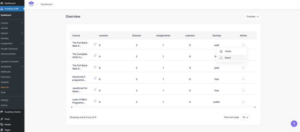This screenshot has height=132, width=300.
Task: Change rows per page dropdown value
Action: (x=246, y=117)
